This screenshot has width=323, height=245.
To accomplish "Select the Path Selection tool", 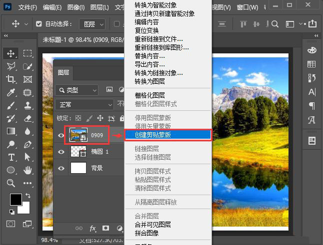I will (x=27, y=157).
